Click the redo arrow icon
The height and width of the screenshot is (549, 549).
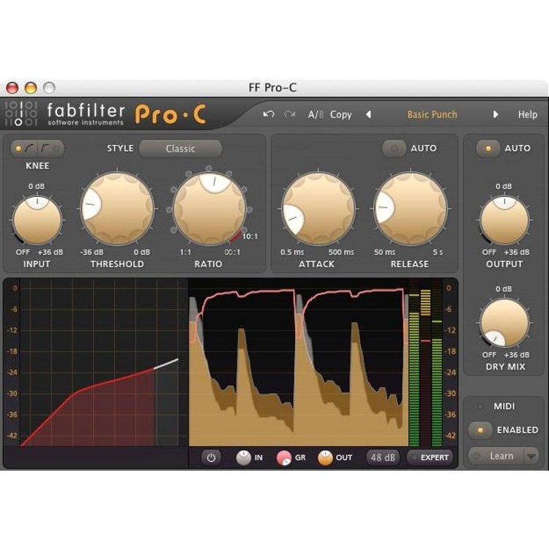pyautogui.click(x=290, y=114)
